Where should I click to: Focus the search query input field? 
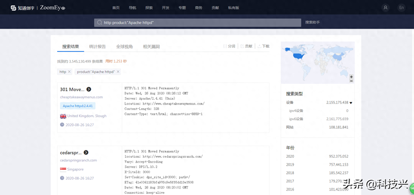pyautogui.click(x=198, y=23)
